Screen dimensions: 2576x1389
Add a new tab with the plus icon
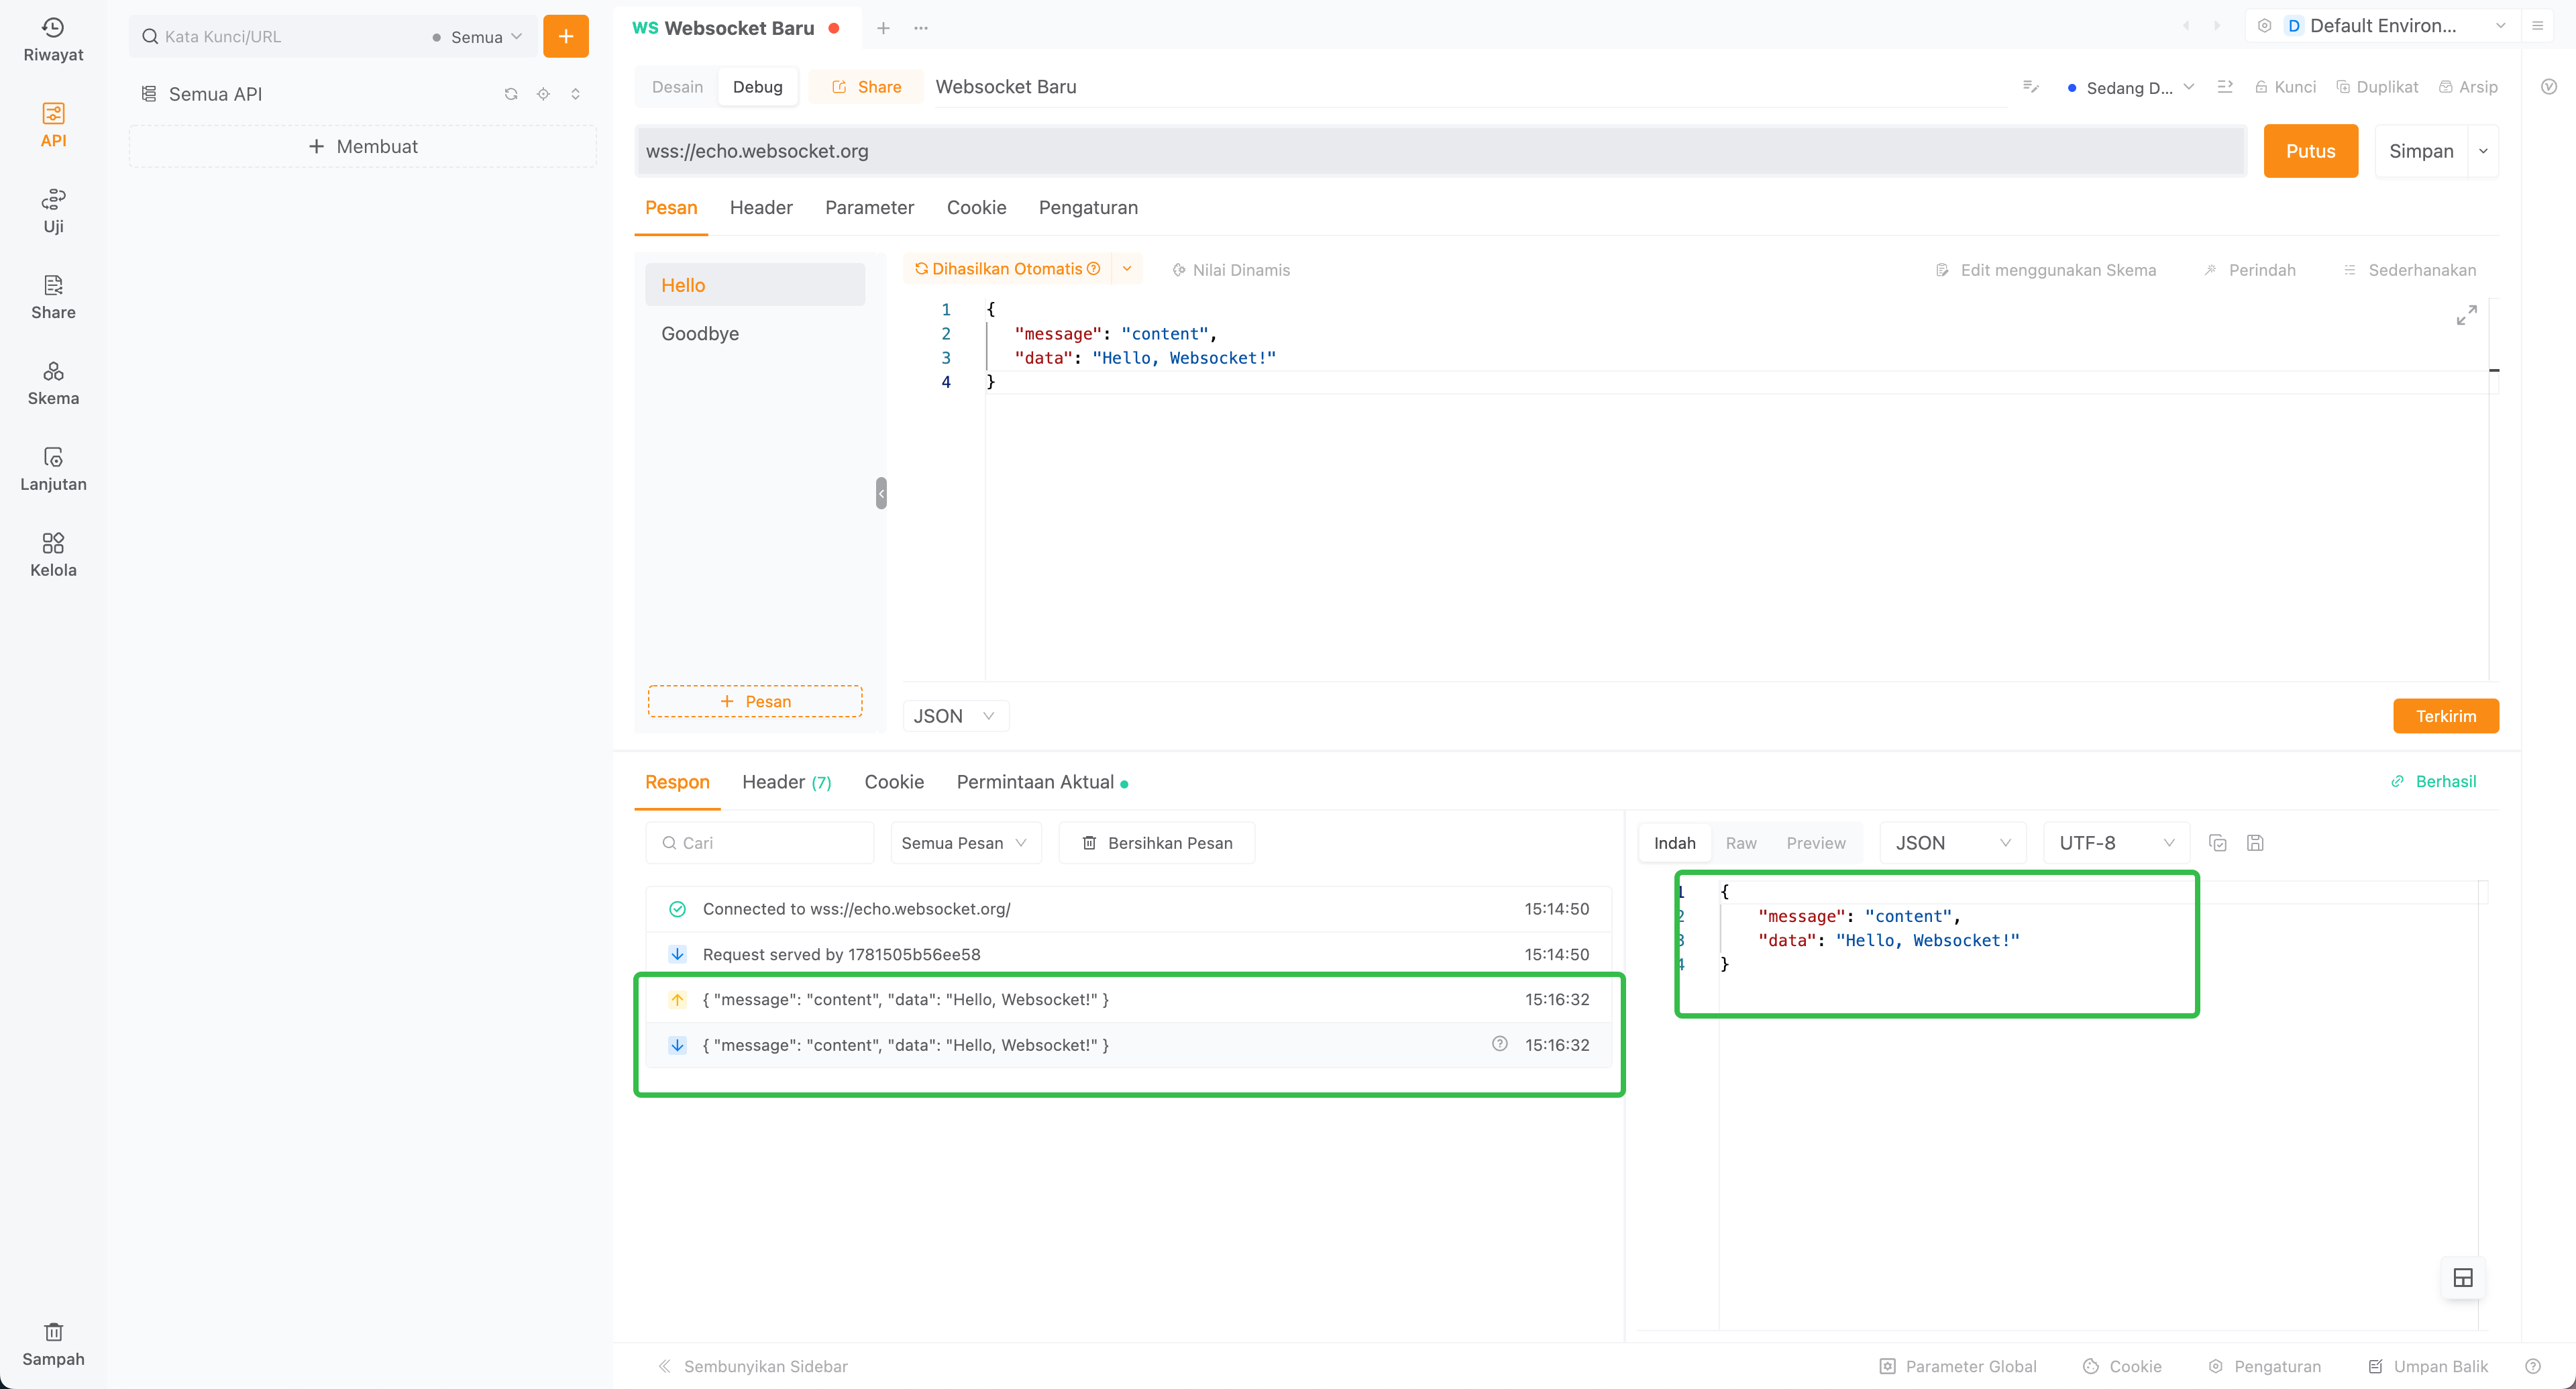coord(883,28)
